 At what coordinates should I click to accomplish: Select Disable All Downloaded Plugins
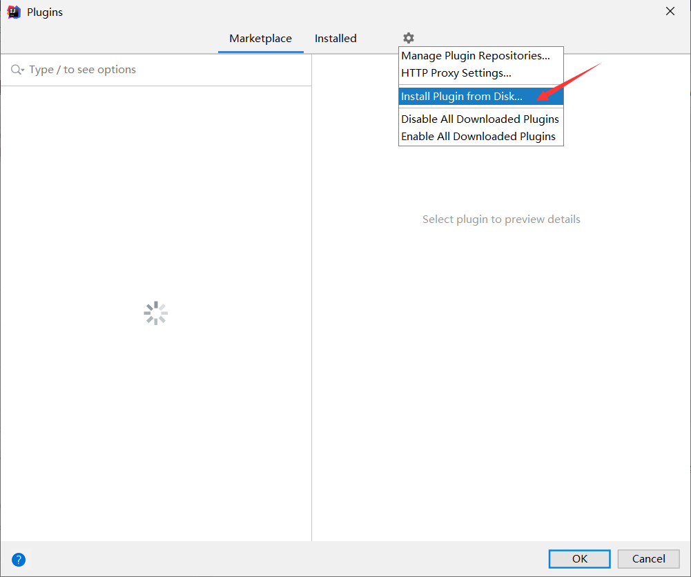point(480,119)
